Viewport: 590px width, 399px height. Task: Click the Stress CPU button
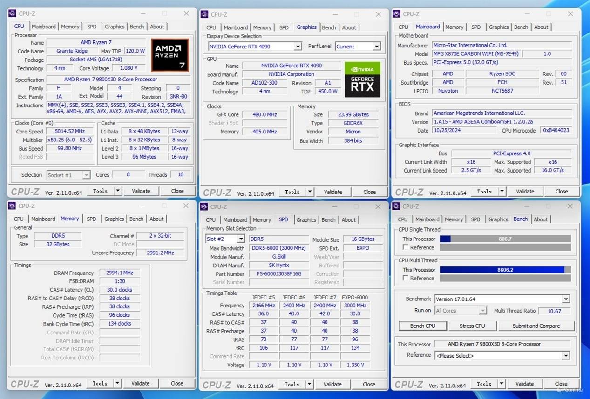tap(472, 326)
